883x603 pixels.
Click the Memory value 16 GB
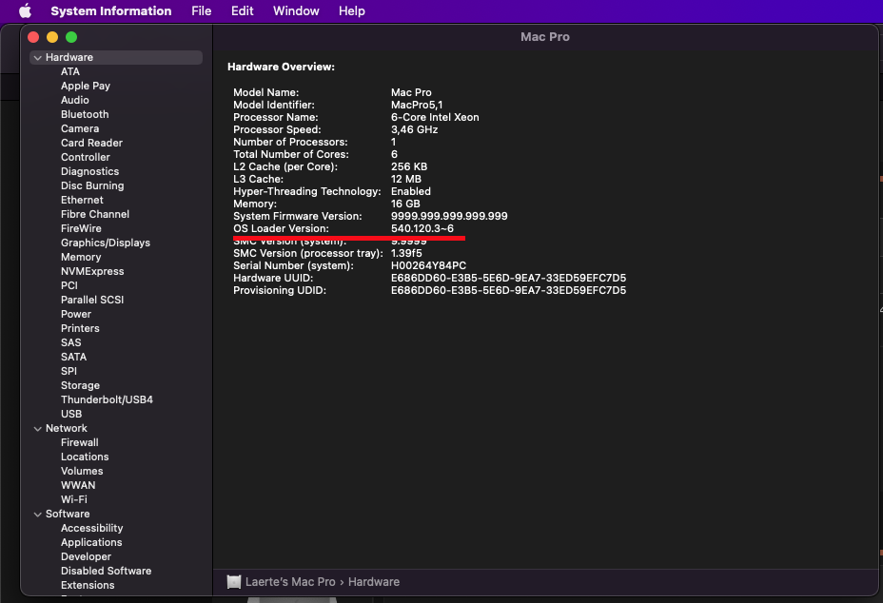pos(405,204)
